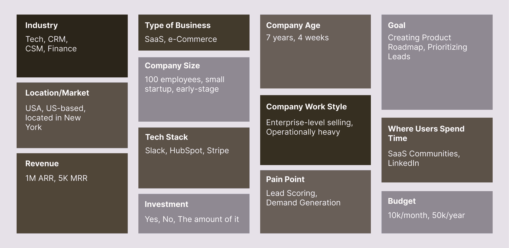
Task: Select the Budget card
Action: pos(437,212)
